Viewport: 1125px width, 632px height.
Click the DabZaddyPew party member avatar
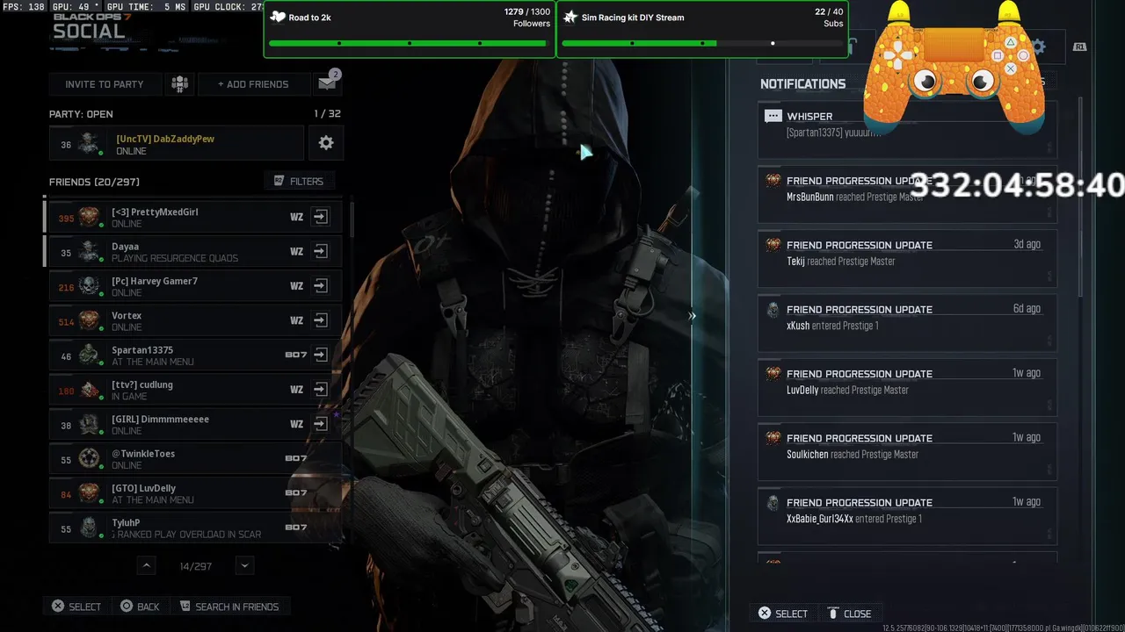coord(89,144)
